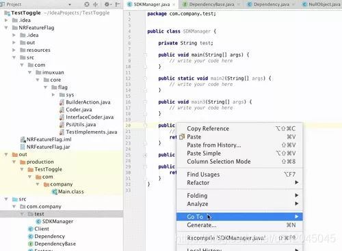Image resolution: width=342 pixels, height=251 pixels.
Task: Click the PsiUtils.java file icon
Action: pyautogui.click(x=62, y=125)
